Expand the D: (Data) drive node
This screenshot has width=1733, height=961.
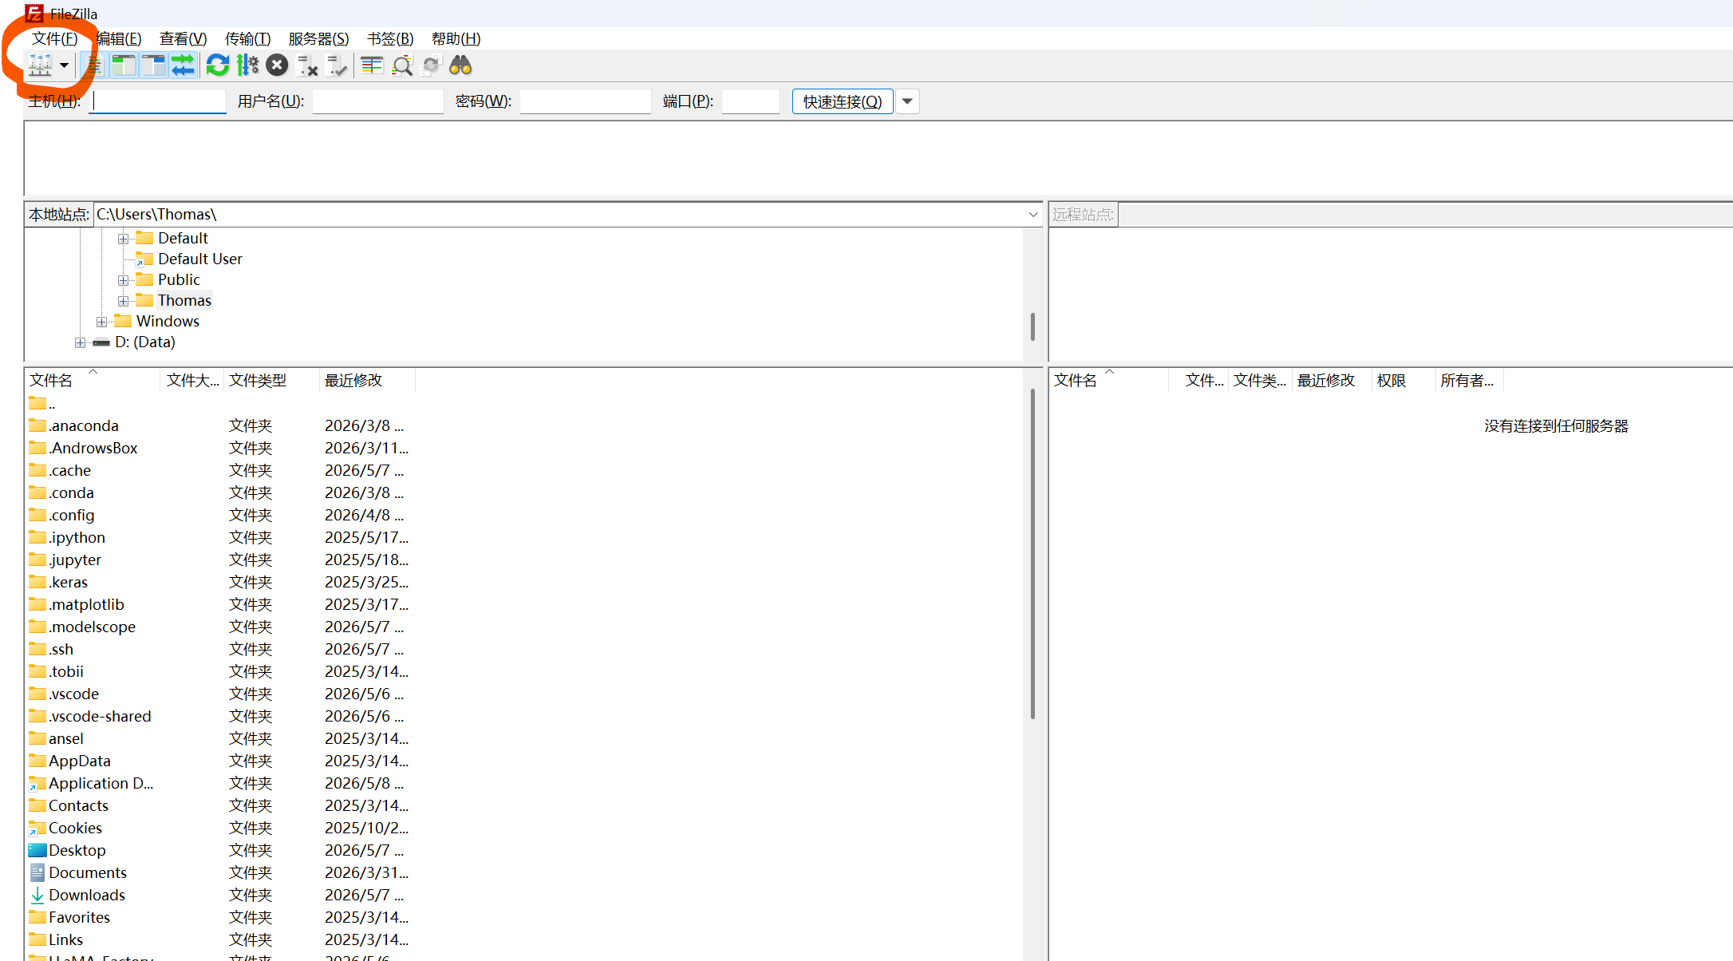point(80,342)
